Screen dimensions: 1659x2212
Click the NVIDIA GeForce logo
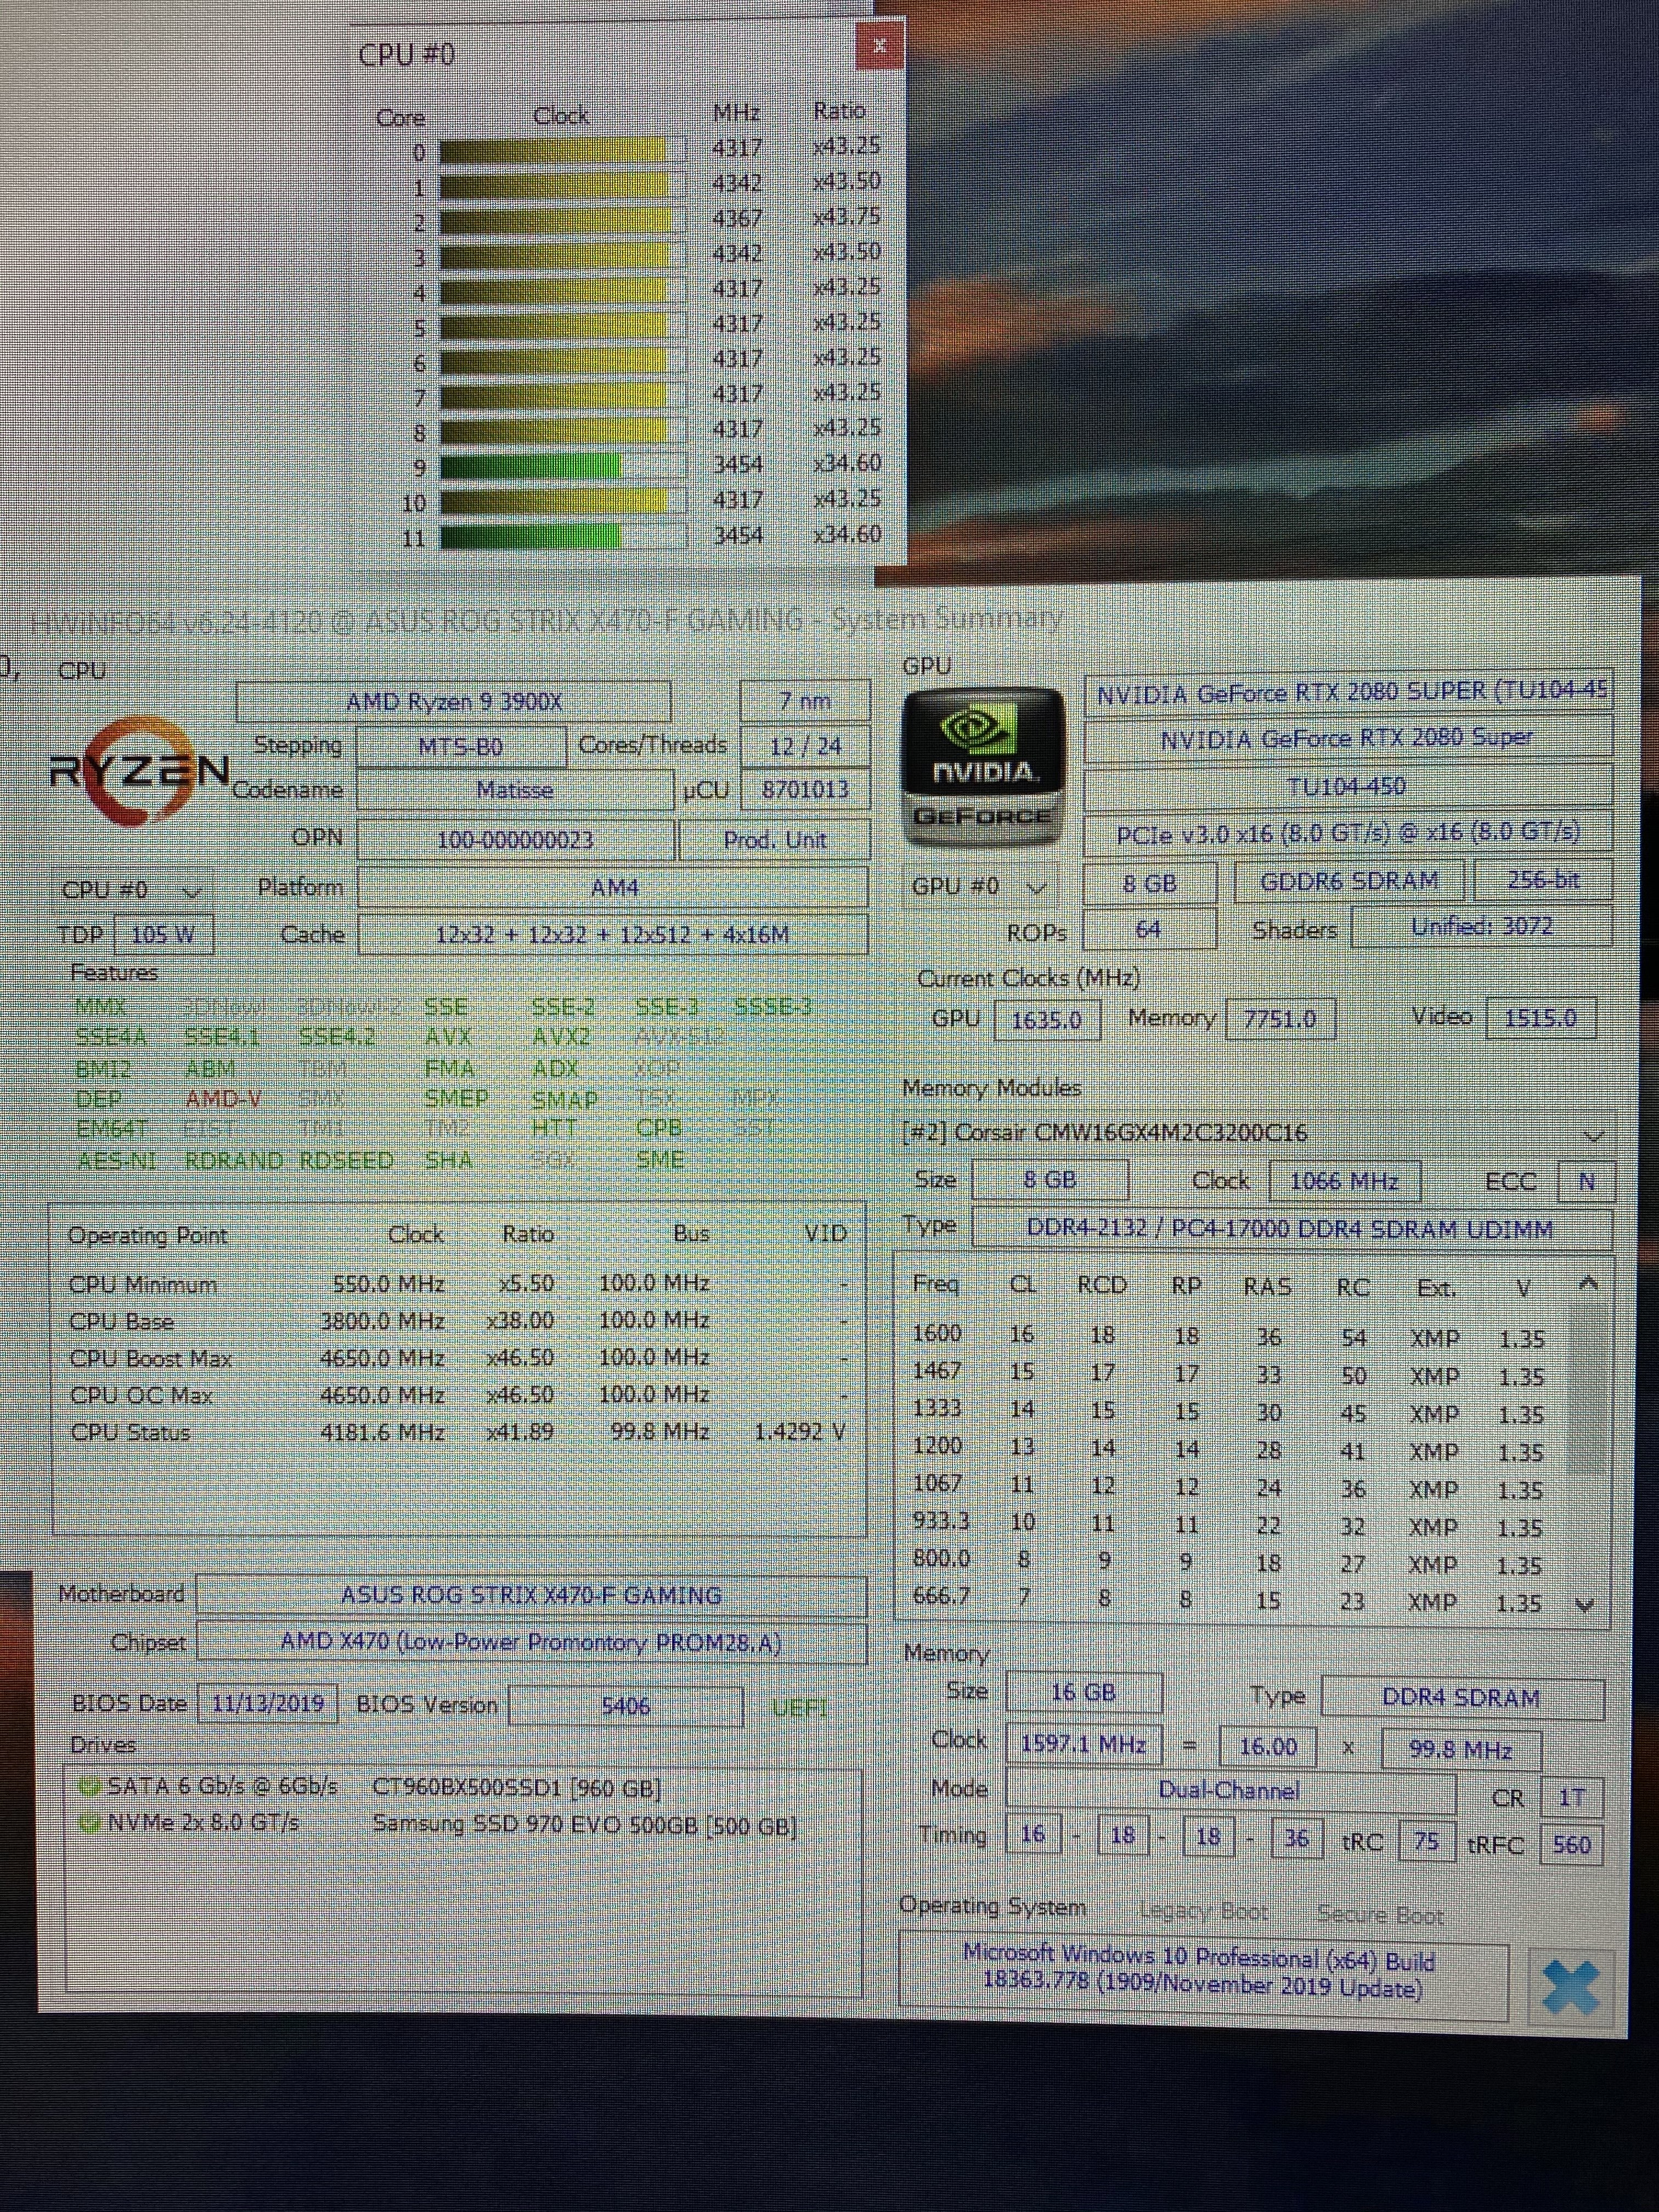983,769
